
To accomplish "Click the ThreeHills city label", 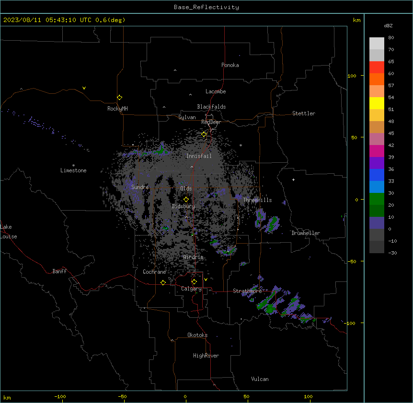I will [x=258, y=200].
